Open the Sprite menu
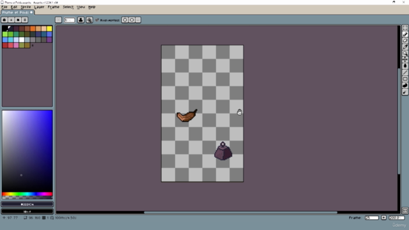409x230 pixels. 26,7
